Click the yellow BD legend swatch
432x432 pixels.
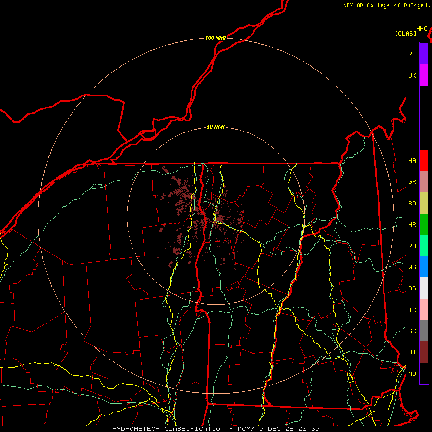pos(424,204)
